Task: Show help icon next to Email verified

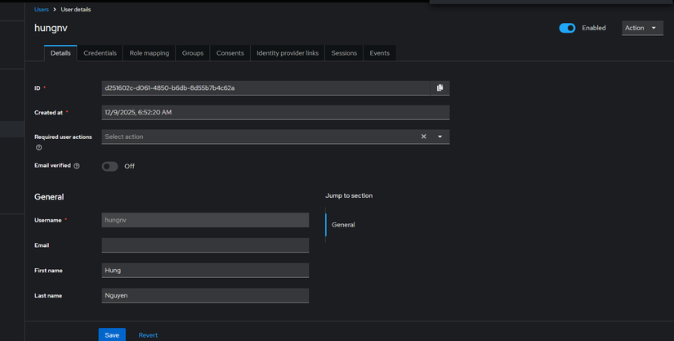Action: pos(77,166)
